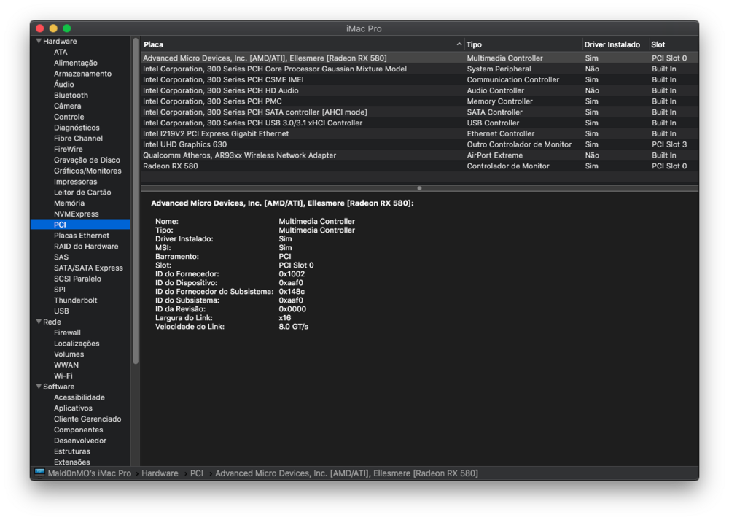Click Hardware in bottom path bar

point(160,473)
